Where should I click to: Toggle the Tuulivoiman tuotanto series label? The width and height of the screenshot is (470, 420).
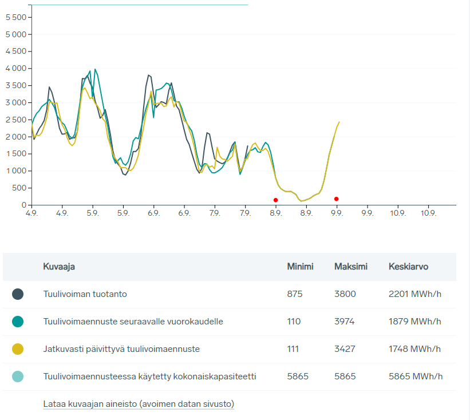click(85, 294)
